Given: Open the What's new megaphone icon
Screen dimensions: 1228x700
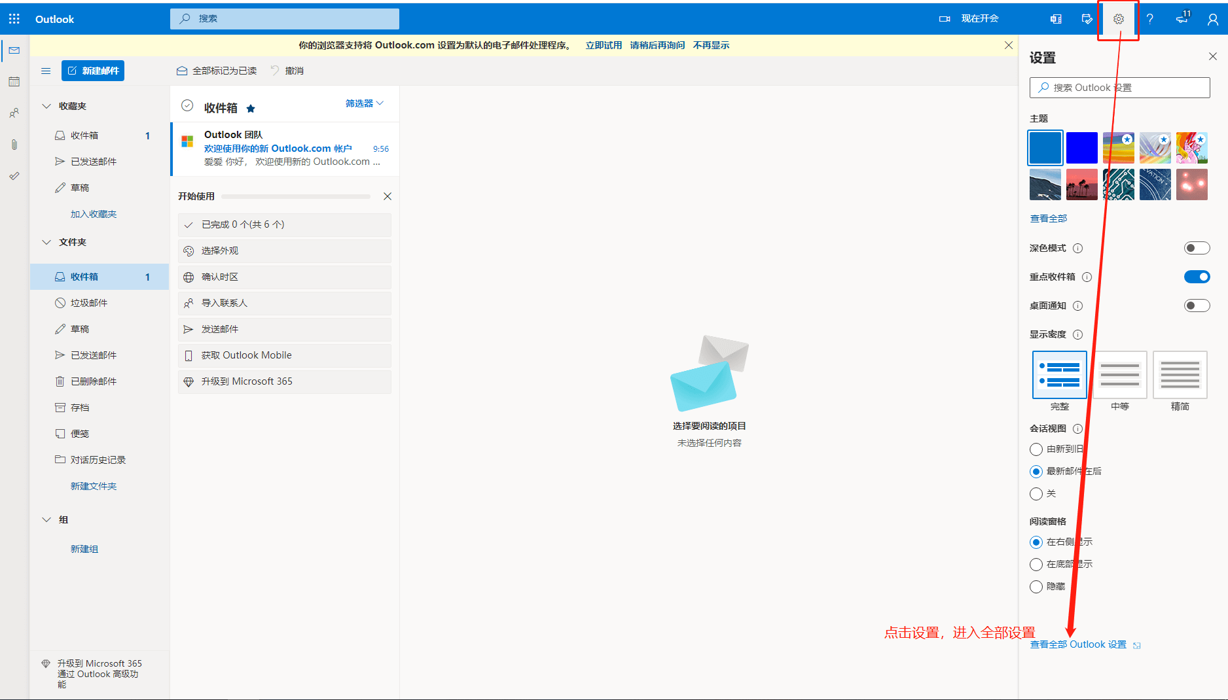Looking at the screenshot, I should click(x=1182, y=19).
